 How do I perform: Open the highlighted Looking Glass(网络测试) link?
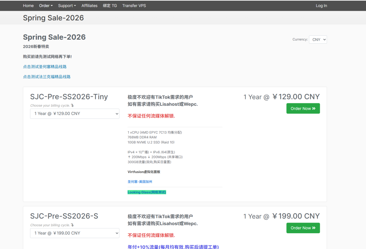point(147,192)
